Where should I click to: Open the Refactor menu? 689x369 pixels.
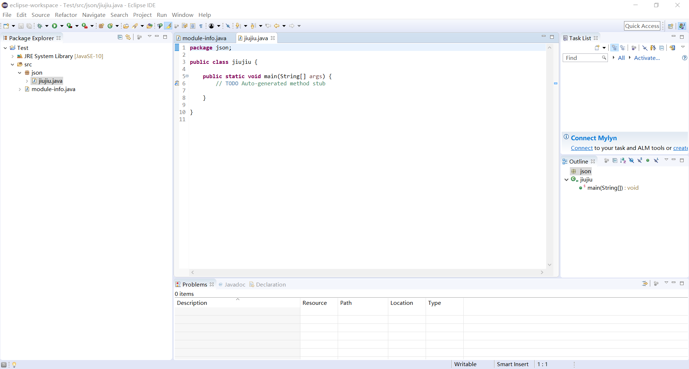click(66, 15)
